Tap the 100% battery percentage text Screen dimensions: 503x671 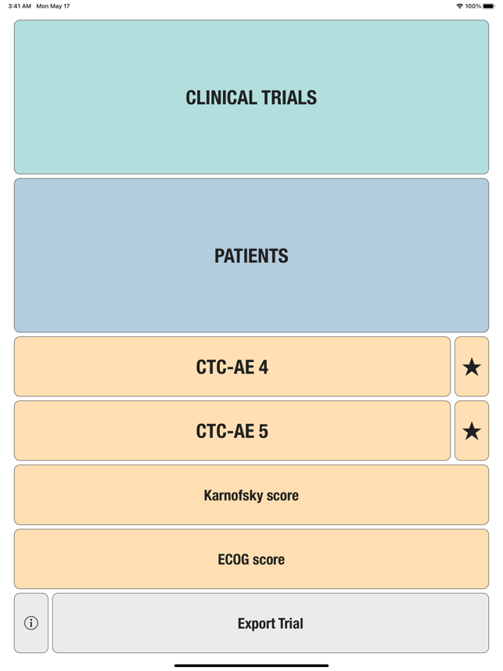point(473,6)
